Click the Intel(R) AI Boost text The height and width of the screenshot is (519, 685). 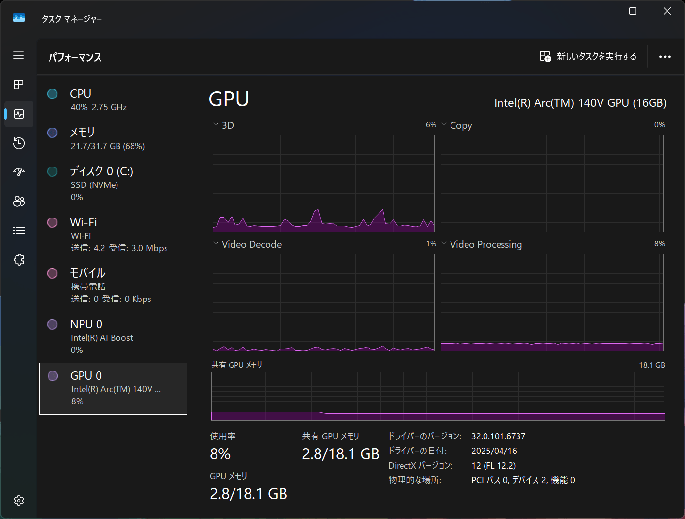[102, 338]
